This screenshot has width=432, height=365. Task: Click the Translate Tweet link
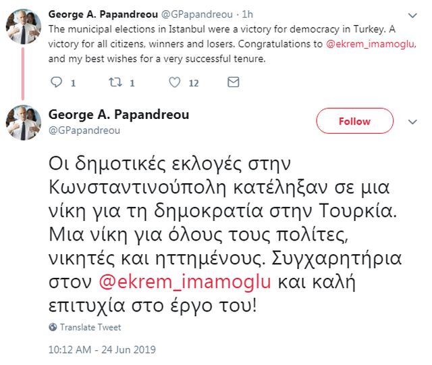tap(90, 327)
